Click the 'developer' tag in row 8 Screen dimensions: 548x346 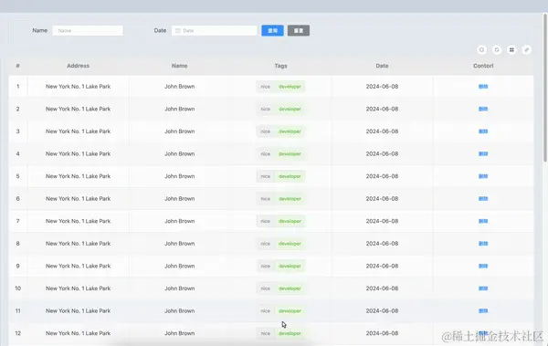tap(290, 244)
